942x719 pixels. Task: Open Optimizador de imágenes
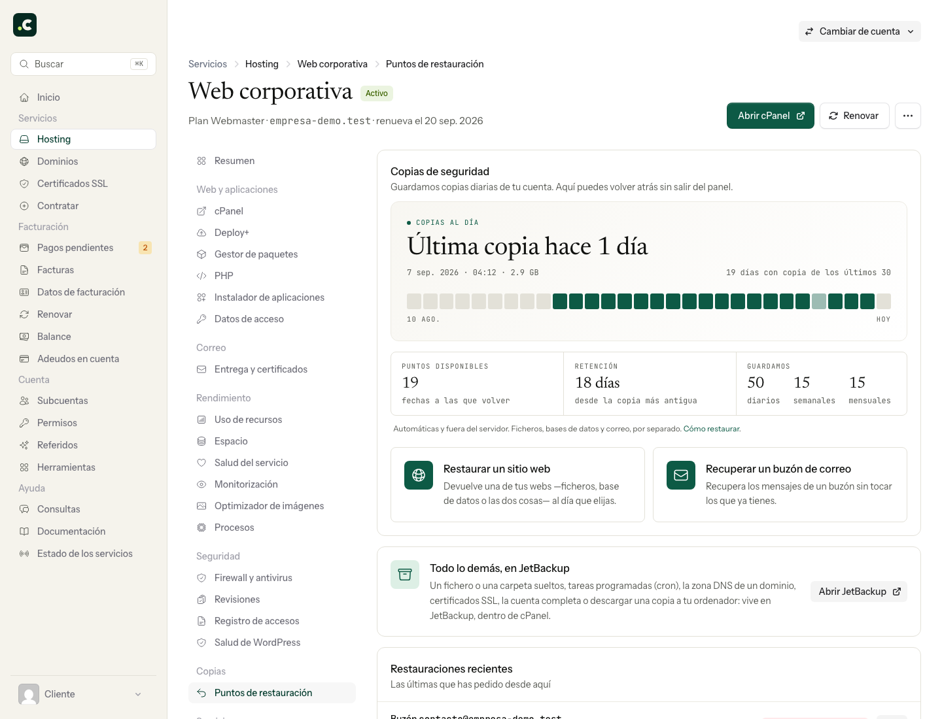pyautogui.click(x=272, y=506)
